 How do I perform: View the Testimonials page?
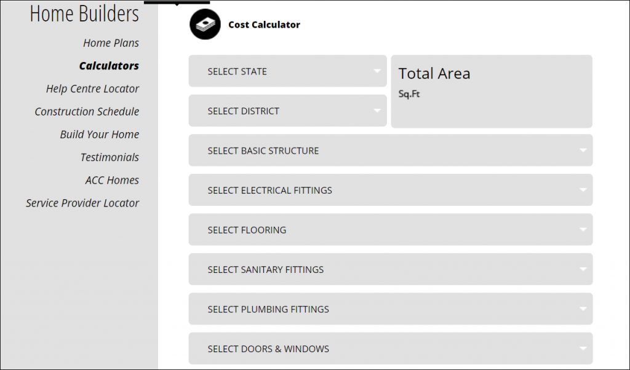coord(110,157)
